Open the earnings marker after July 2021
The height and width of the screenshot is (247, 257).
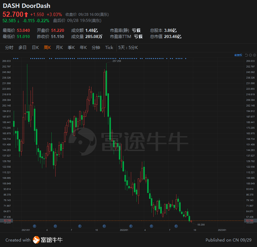80,226
